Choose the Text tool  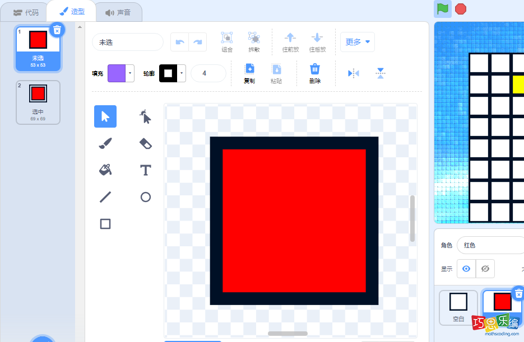(x=146, y=170)
